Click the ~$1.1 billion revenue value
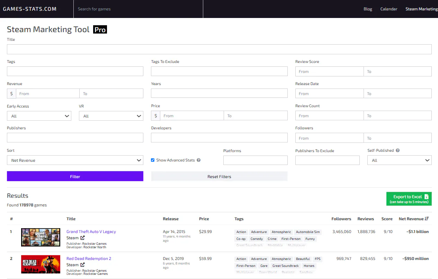The width and height of the screenshot is (438, 279). [x=418, y=232]
